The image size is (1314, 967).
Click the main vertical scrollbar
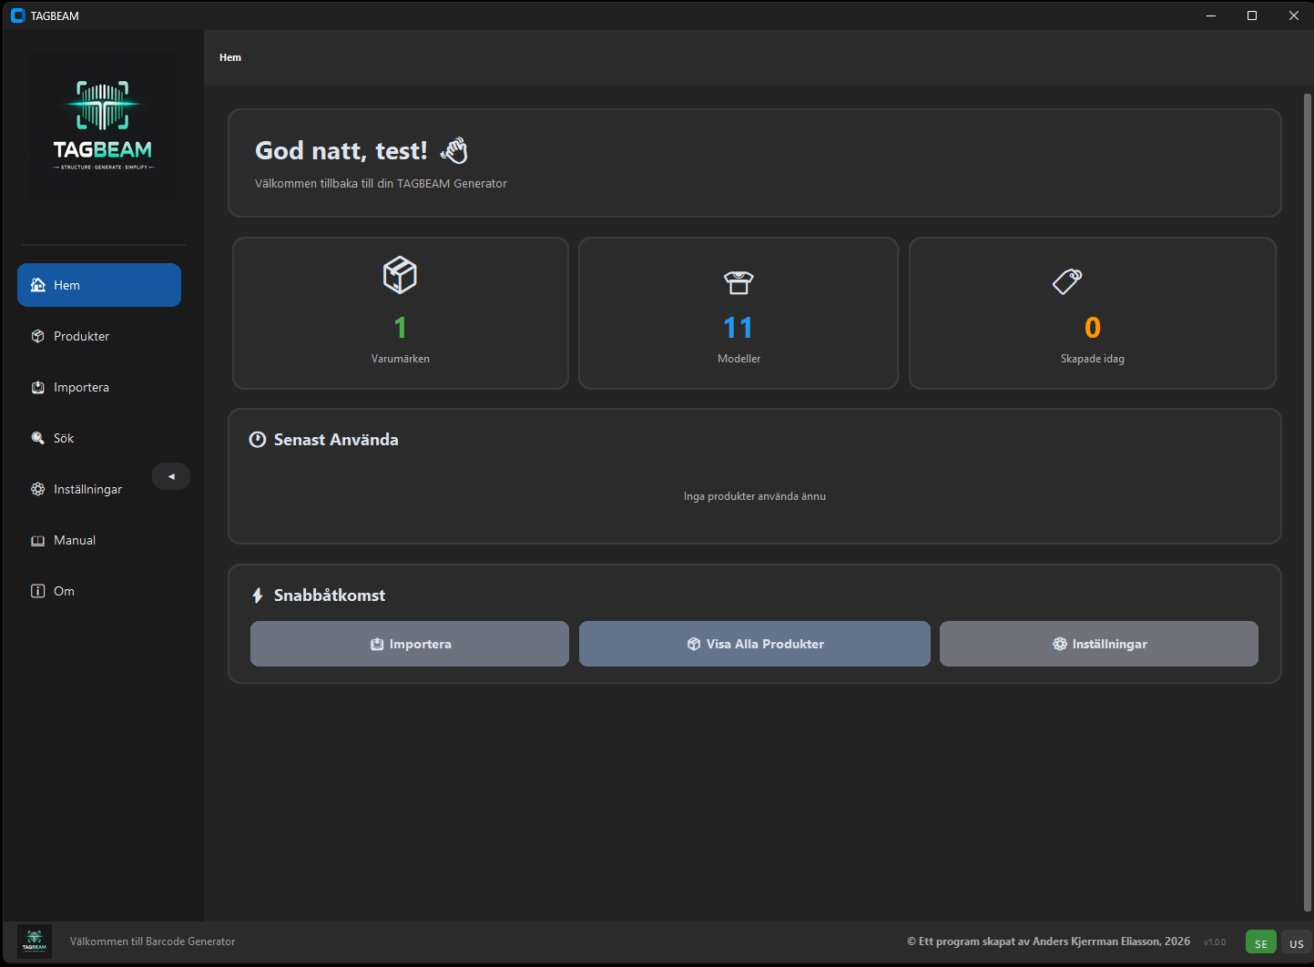(x=1308, y=503)
